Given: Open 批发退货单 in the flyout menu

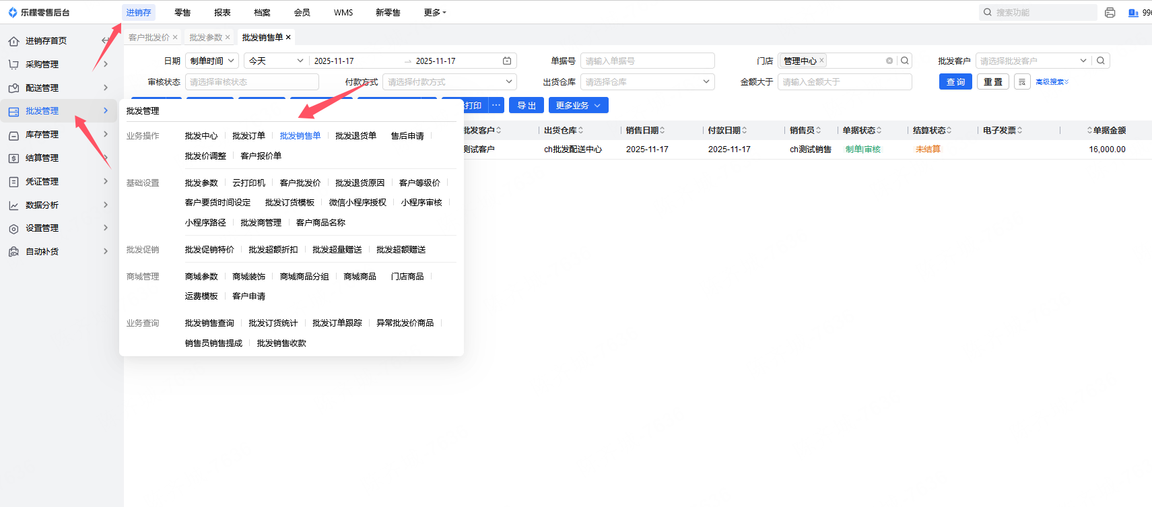Looking at the screenshot, I should (355, 136).
